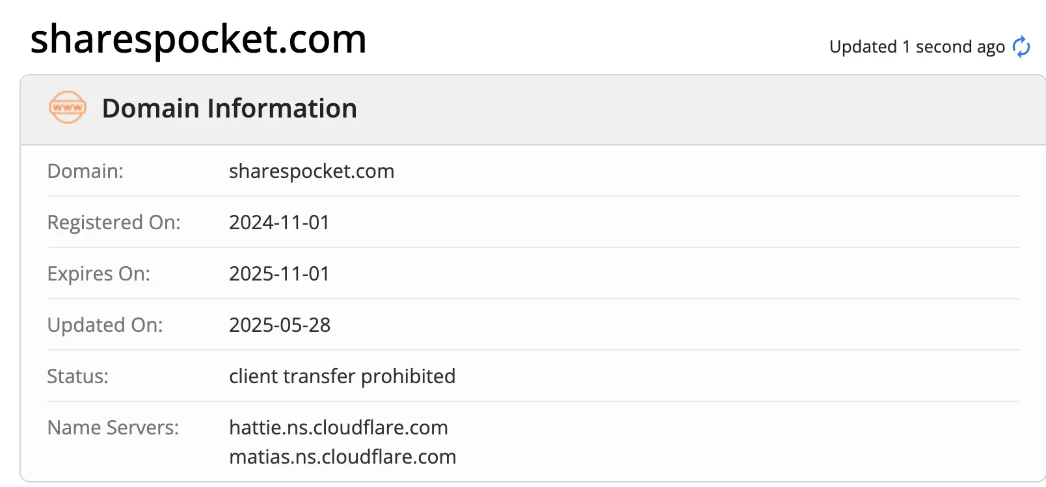Select the matias.ns.cloudflare.com name server
The height and width of the screenshot is (487, 1046).
(x=343, y=457)
